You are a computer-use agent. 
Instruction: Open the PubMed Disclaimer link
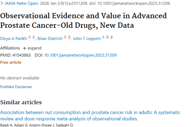pyautogui.click(x=16, y=87)
